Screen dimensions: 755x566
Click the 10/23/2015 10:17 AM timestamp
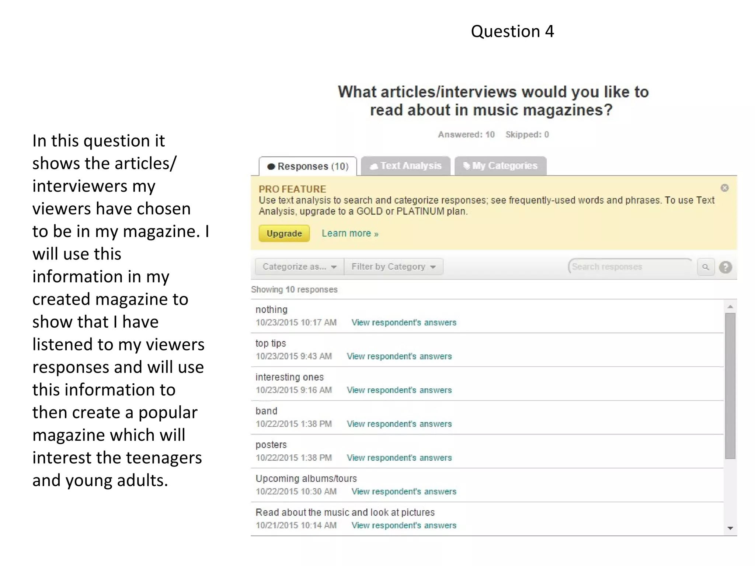[296, 322]
